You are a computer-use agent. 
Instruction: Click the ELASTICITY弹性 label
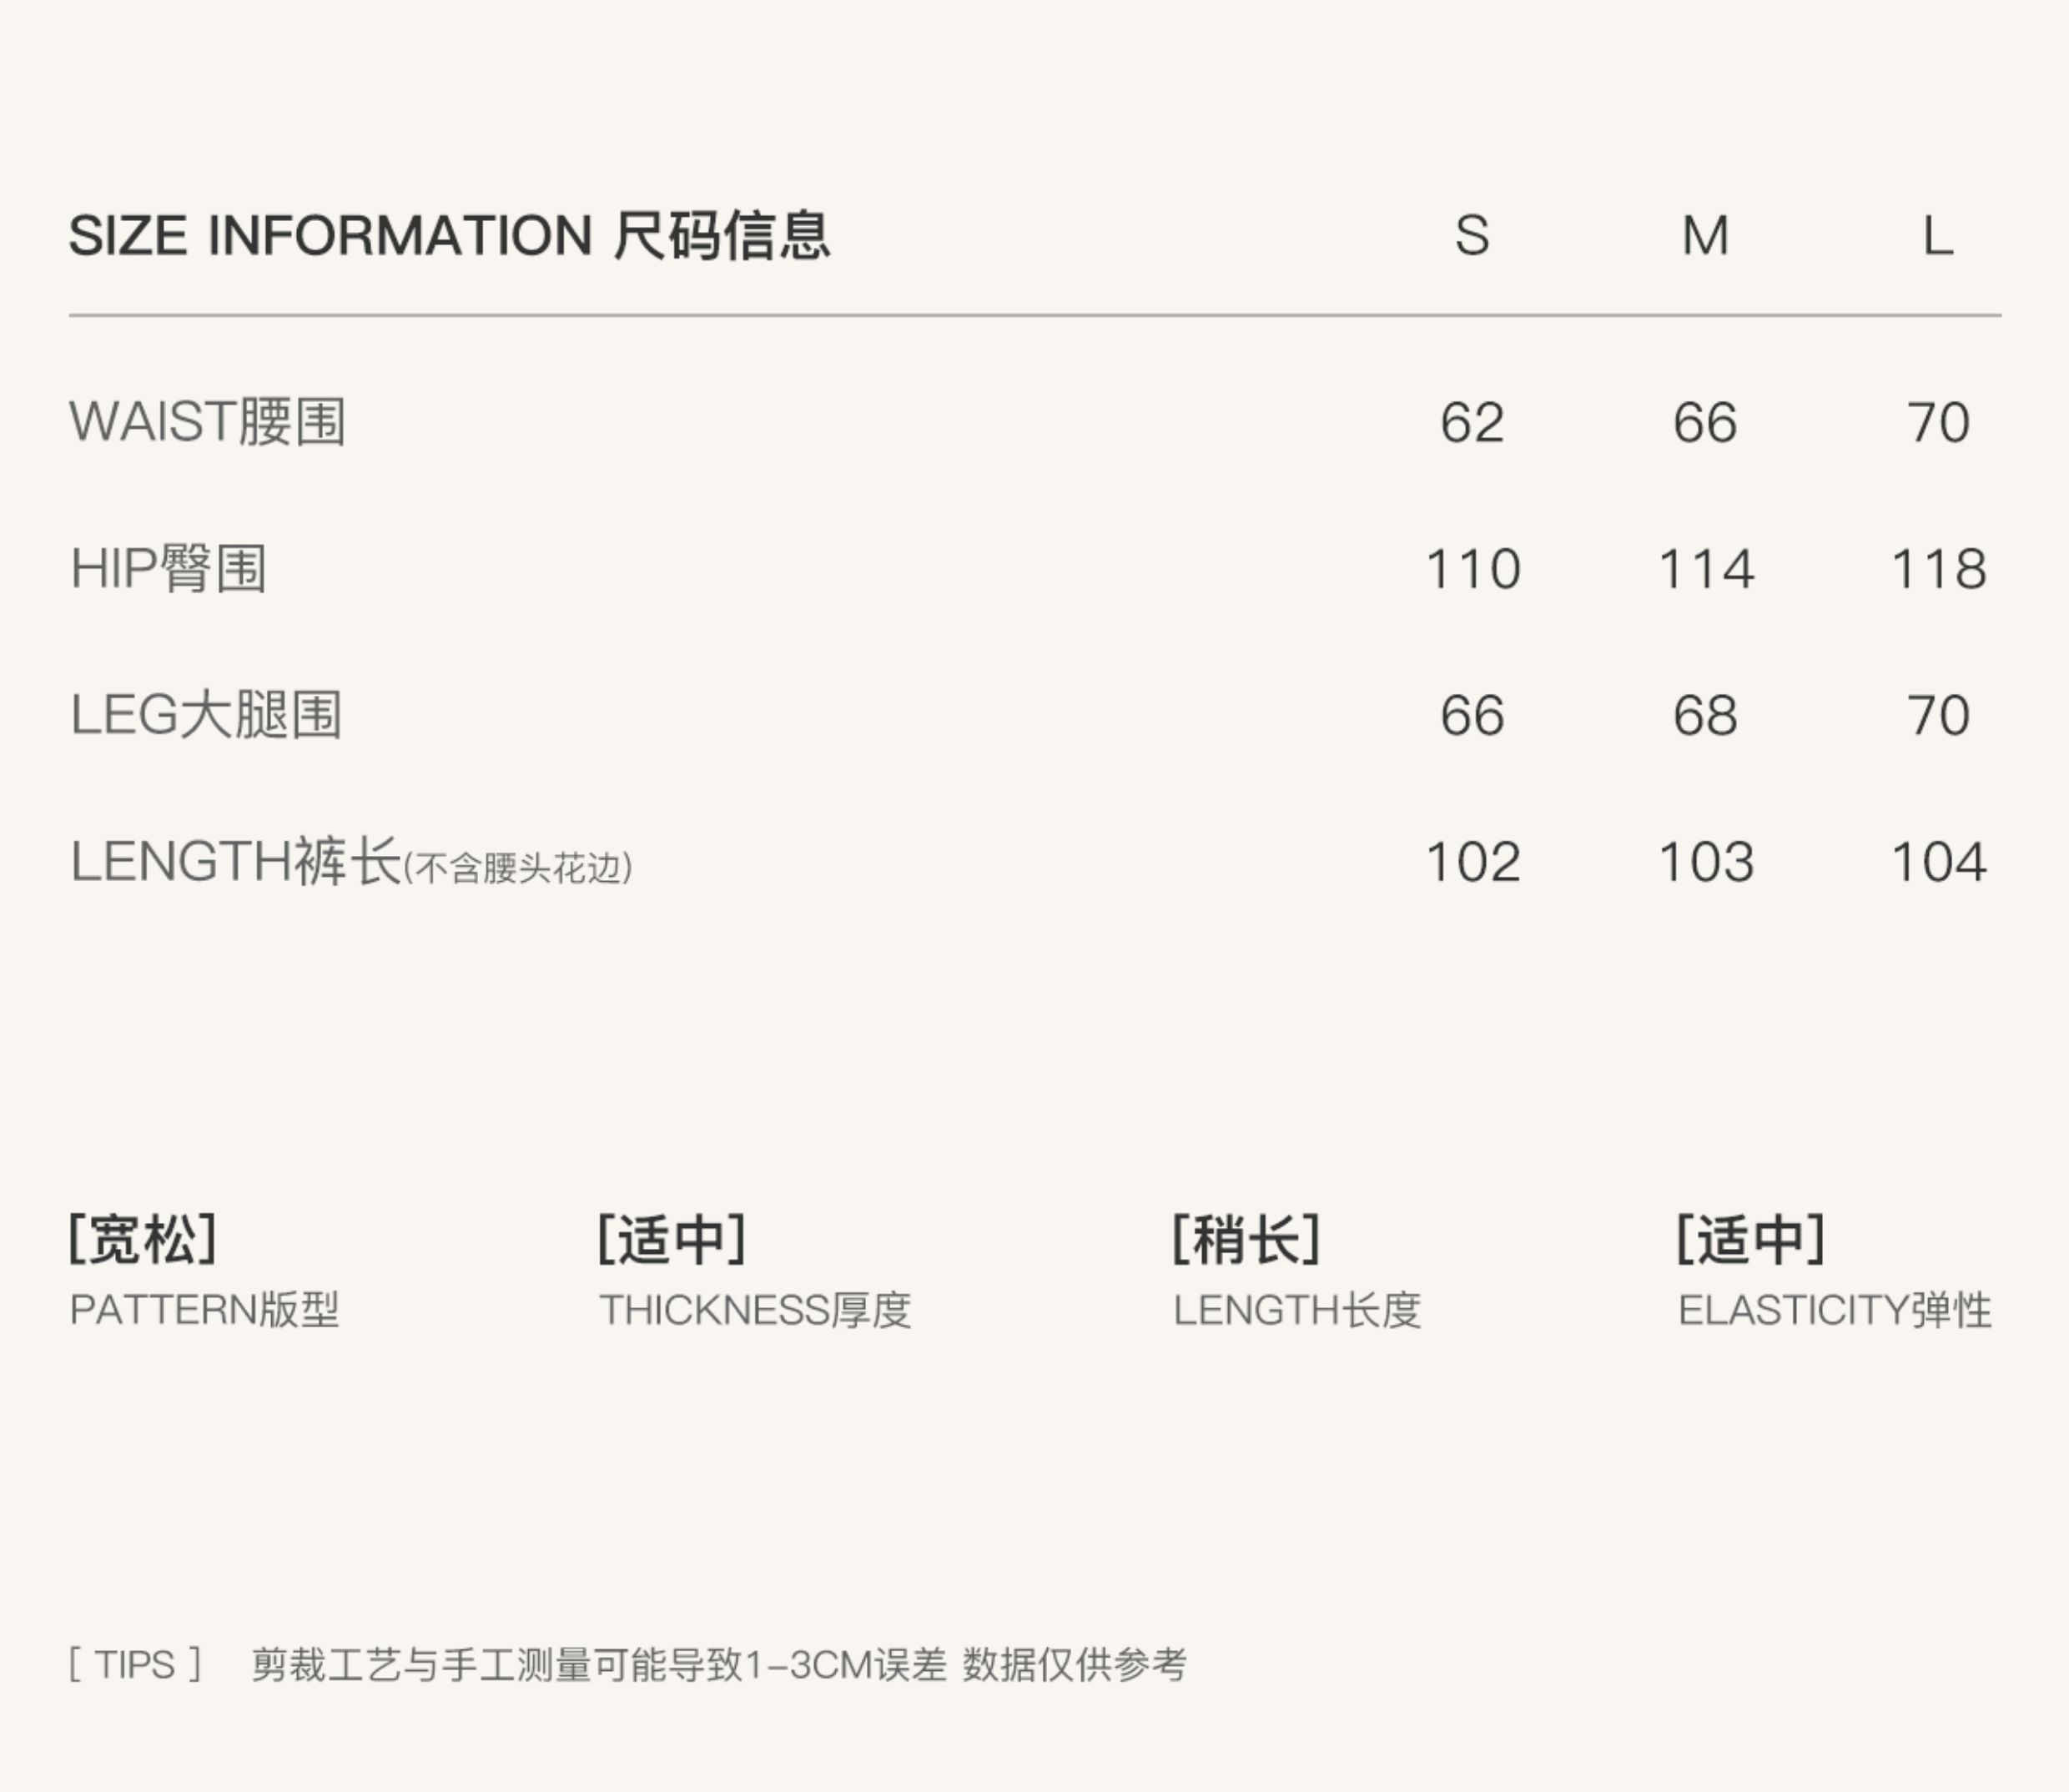click(x=1834, y=1310)
